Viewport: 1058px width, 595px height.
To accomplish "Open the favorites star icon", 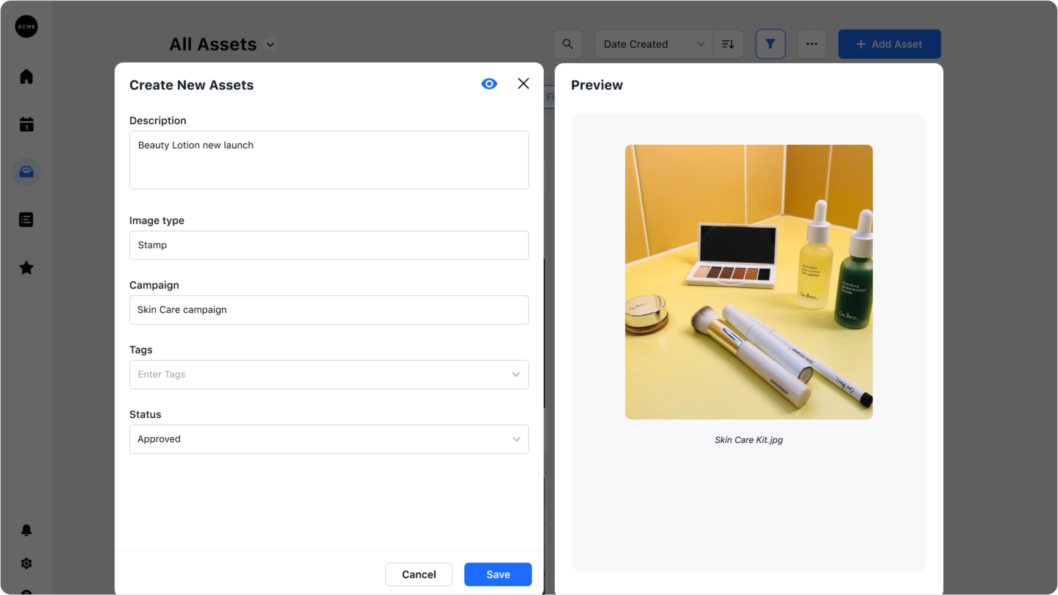I will pyautogui.click(x=26, y=267).
